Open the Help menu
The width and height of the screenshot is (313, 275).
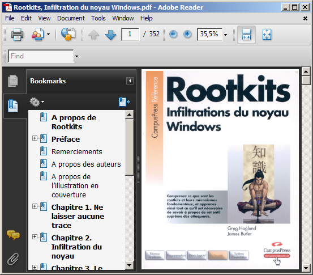click(x=147, y=18)
